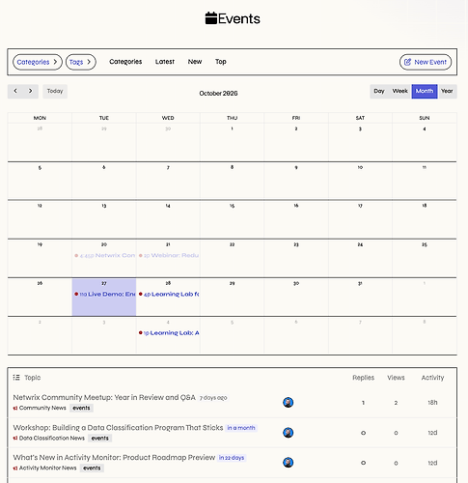Open the Data Classification News category link
The image size is (468, 483).
tap(49, 438)
